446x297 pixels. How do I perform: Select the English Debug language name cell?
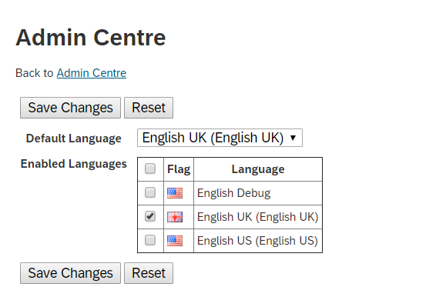[258, 193]
